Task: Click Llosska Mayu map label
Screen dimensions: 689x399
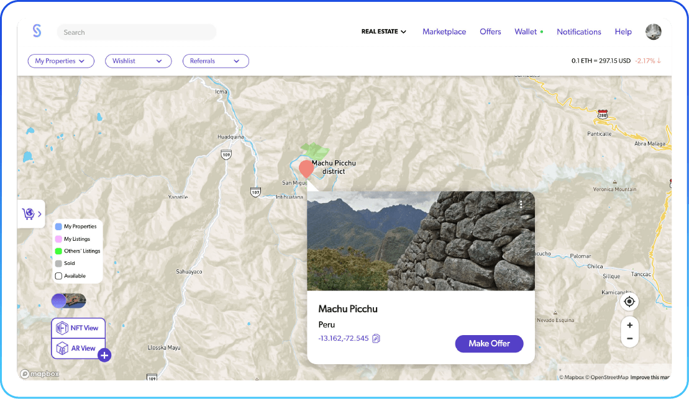Action: coord(164,347)
